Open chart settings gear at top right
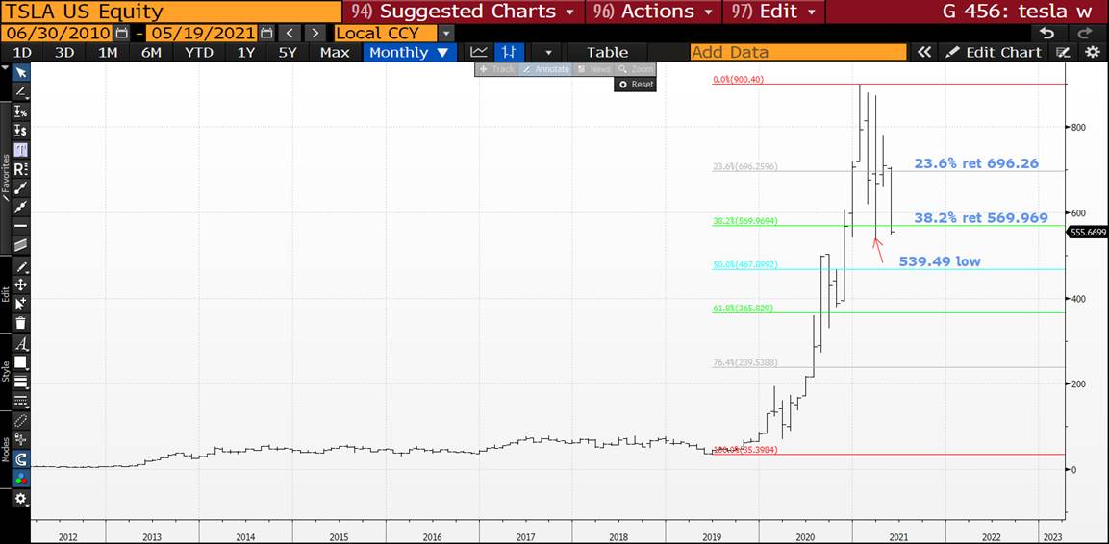 (1092, 52)
